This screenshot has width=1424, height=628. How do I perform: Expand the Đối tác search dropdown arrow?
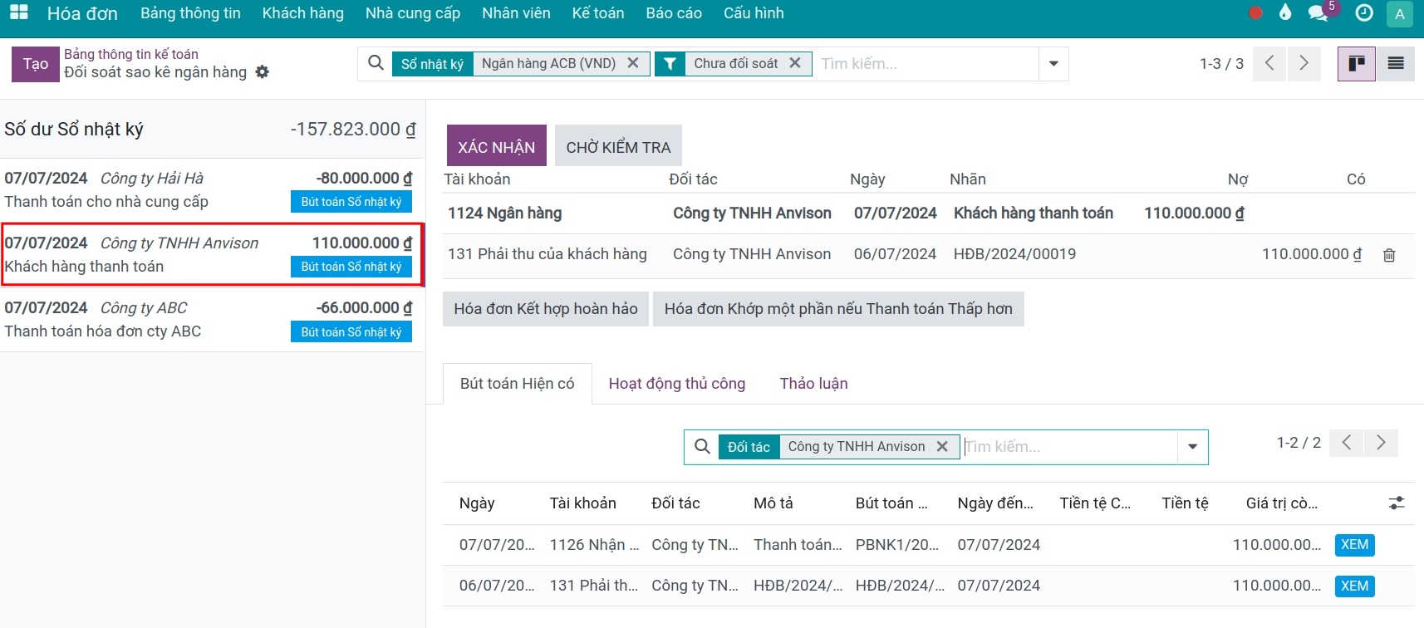(1192, 447)
